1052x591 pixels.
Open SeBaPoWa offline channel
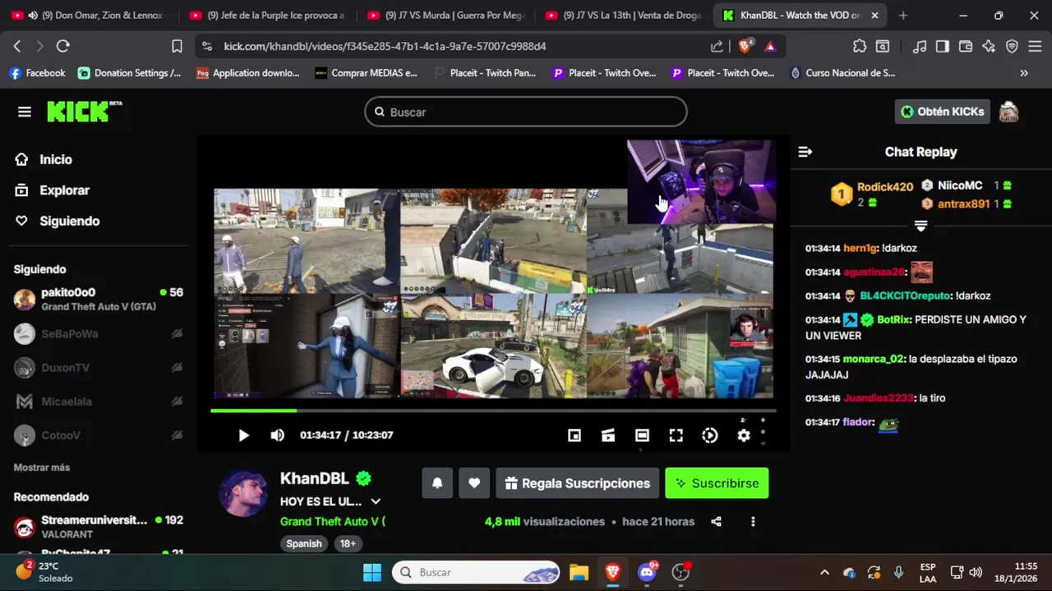99,334
